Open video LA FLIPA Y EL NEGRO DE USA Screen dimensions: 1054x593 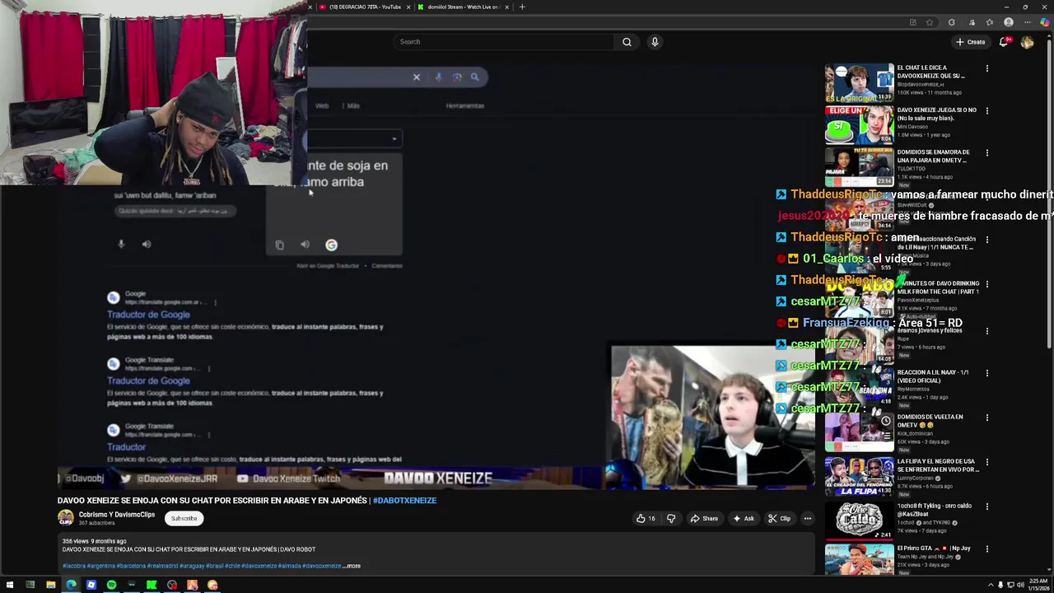coord(938,465)
